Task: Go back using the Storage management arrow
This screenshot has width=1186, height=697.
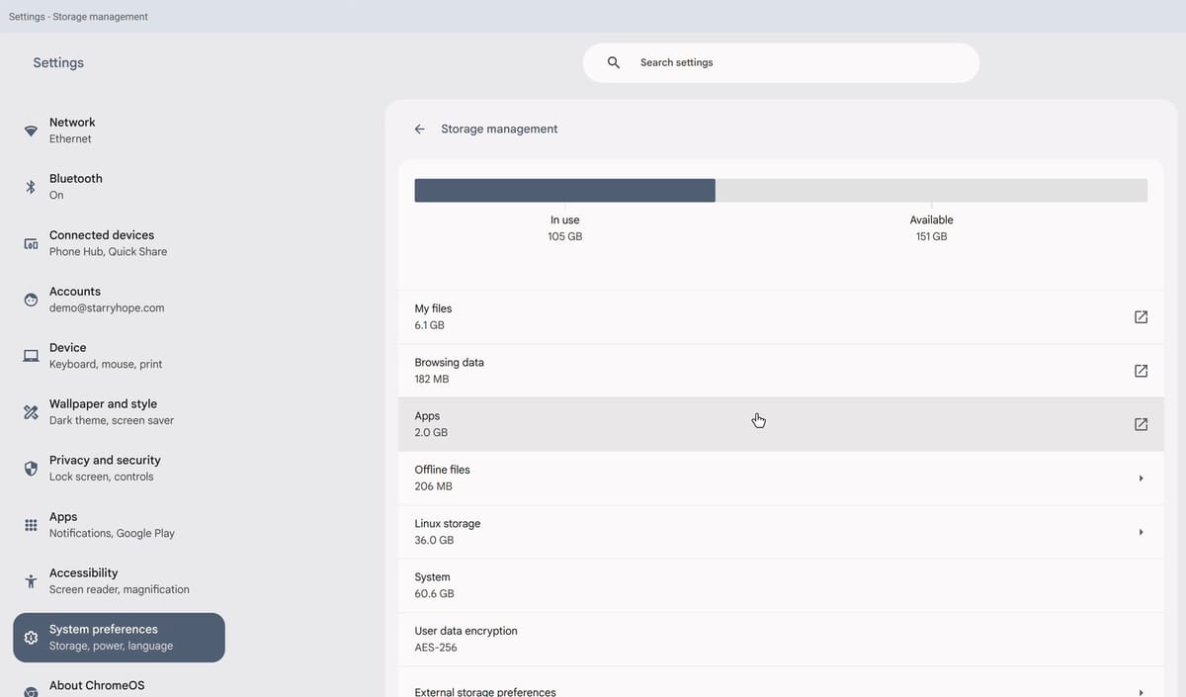Action: [419, 130]
